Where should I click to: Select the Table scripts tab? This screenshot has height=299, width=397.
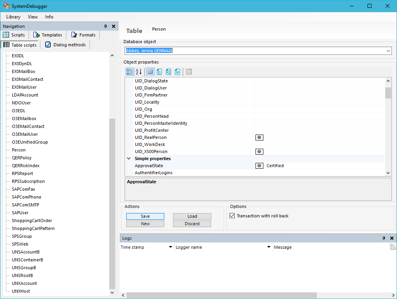pos(20,45)
